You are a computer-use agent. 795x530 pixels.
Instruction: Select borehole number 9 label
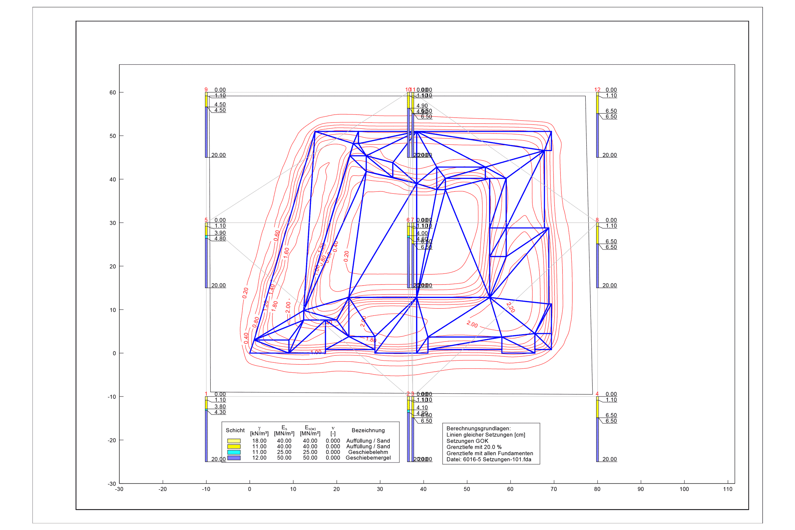coord(206,89)
